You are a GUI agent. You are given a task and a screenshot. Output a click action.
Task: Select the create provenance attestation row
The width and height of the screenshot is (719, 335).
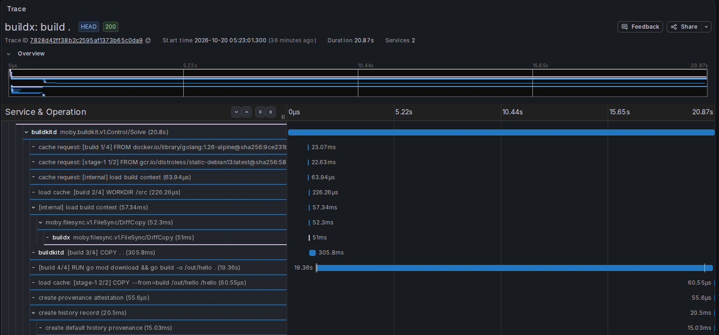pos(159,298)
